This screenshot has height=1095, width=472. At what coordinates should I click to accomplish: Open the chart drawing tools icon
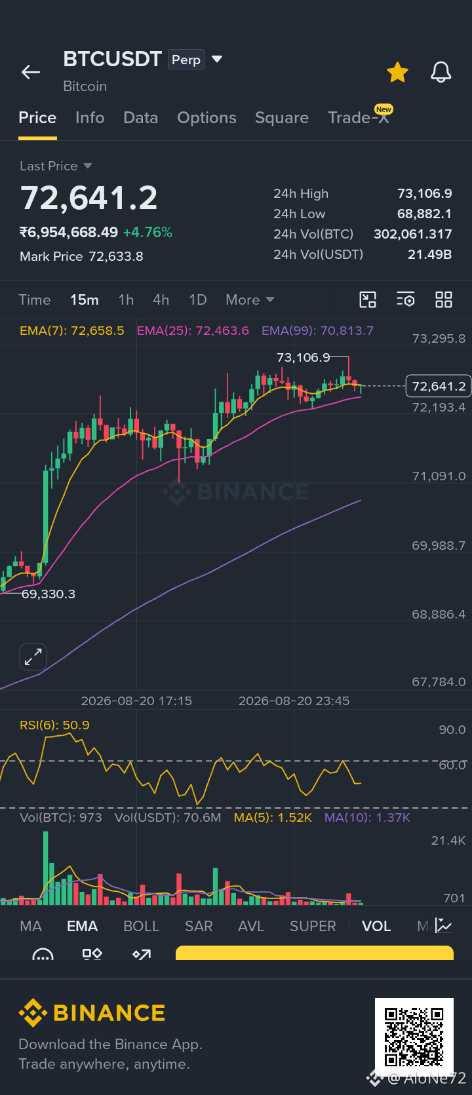pos(368,300)
